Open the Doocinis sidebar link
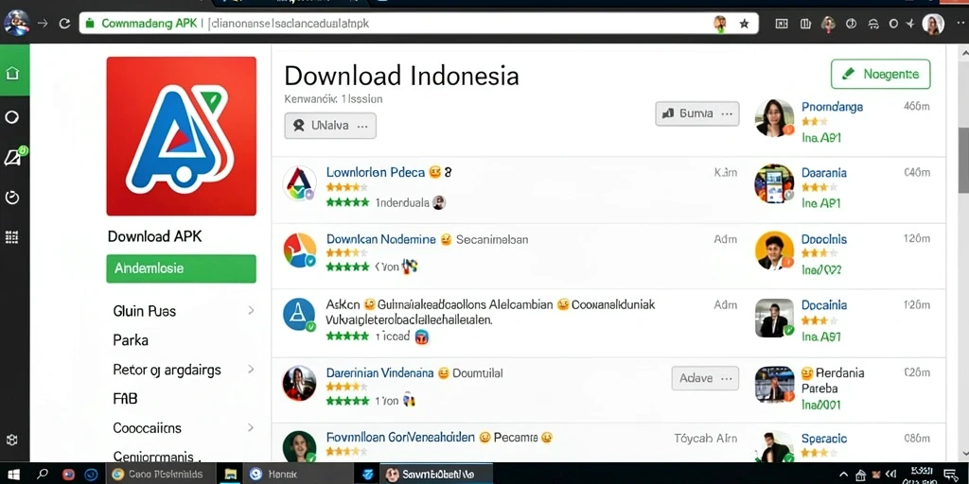 coord(824,239)
